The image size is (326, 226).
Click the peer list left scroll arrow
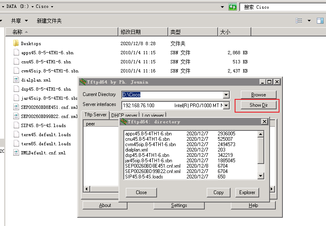87,189
